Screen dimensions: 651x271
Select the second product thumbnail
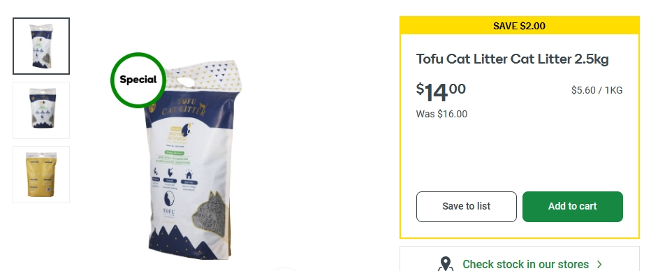click(x=41, y=110)
